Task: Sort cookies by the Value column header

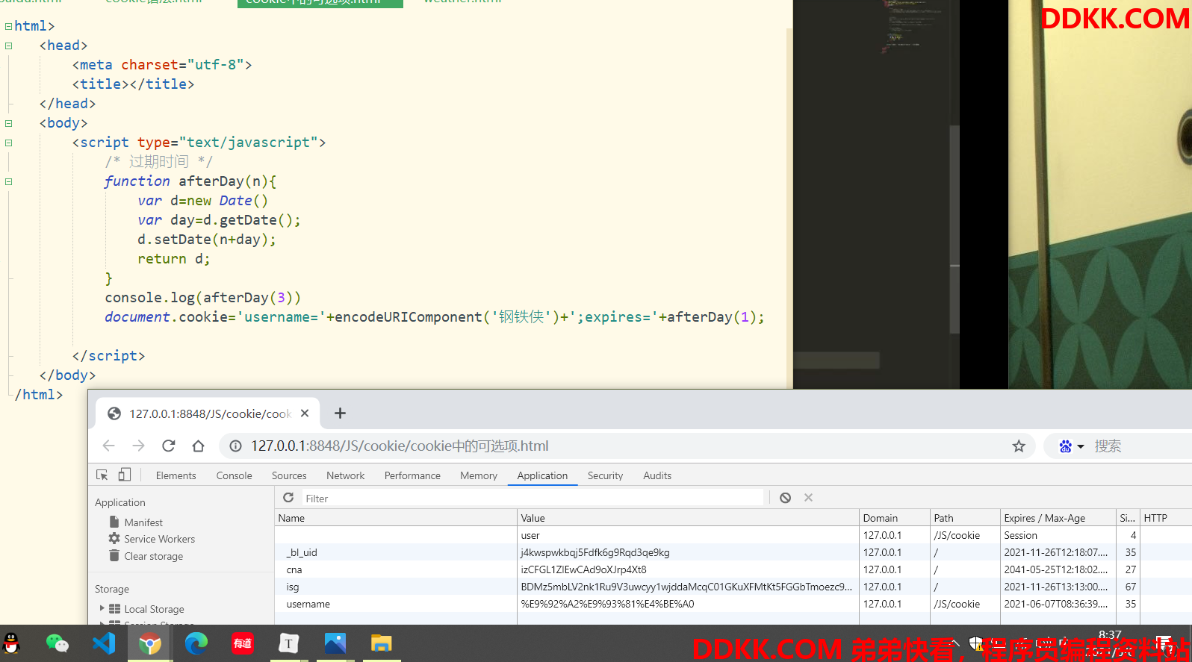Action: point(688,518)
